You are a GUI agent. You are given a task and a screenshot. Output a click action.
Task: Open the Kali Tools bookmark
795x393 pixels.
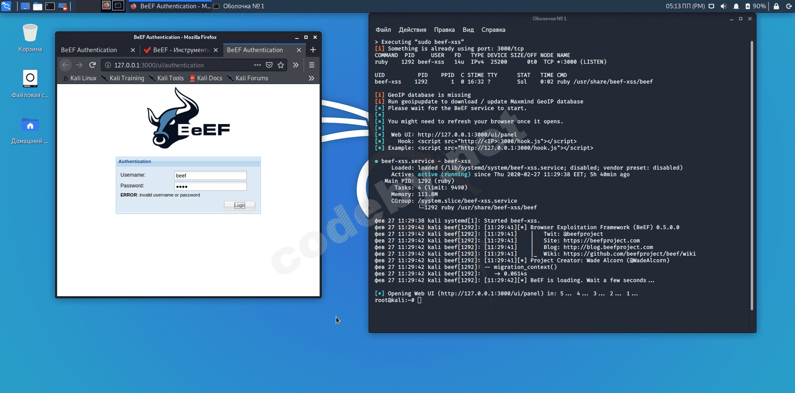pyautogui.click(x=166, y=78)
